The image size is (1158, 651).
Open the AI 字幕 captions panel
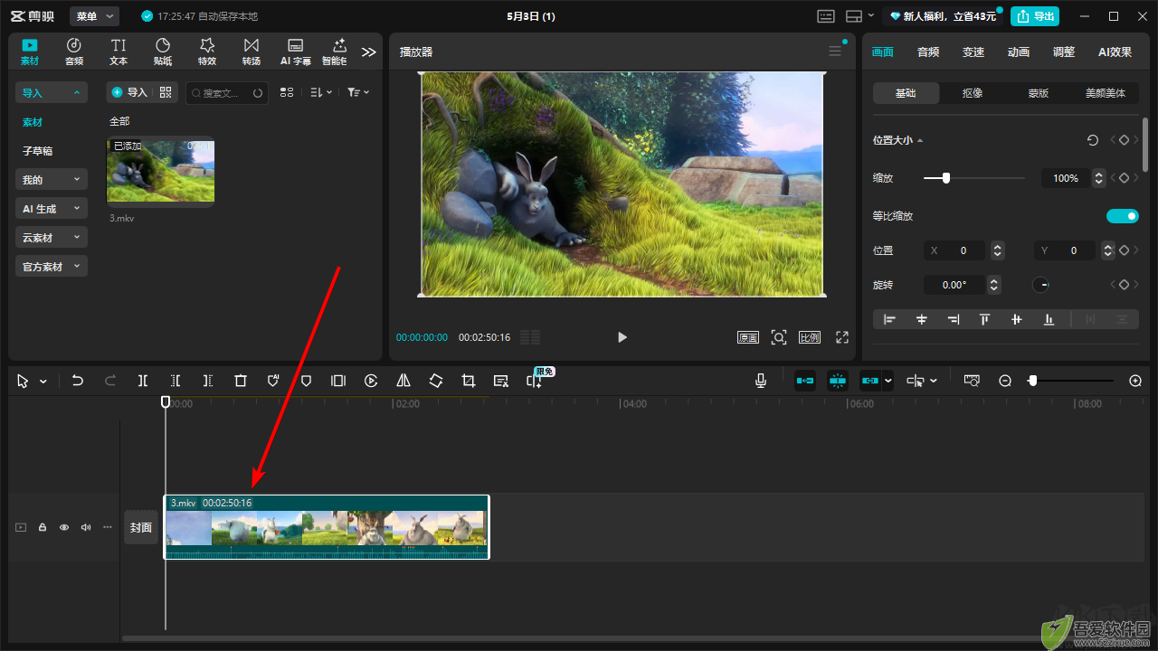(295, 52)
